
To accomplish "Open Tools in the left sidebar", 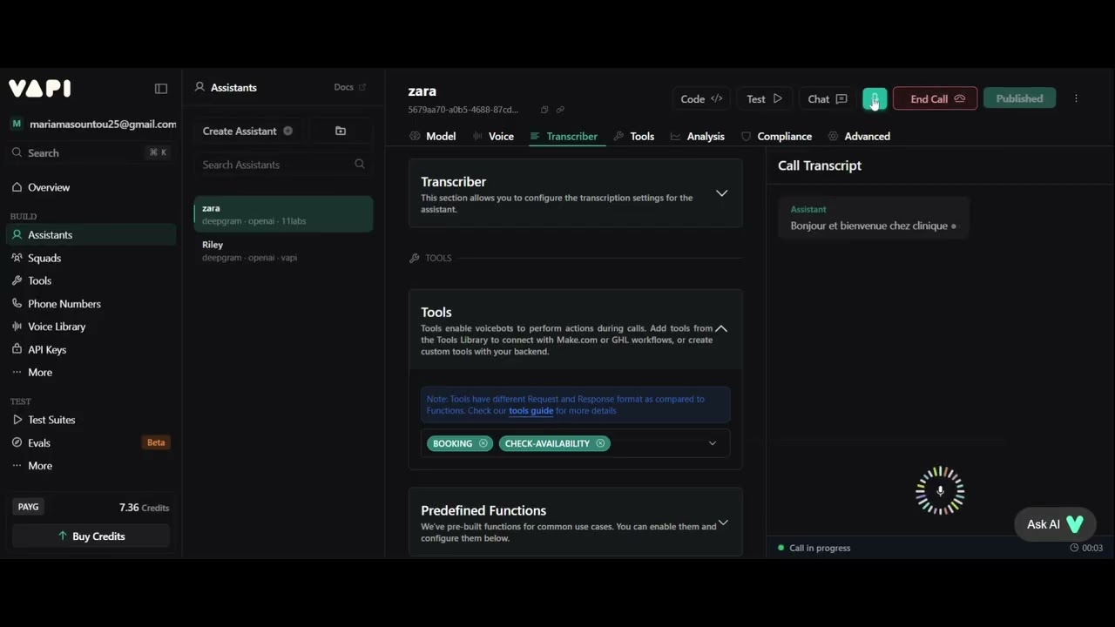I will [x=39, y=280].
